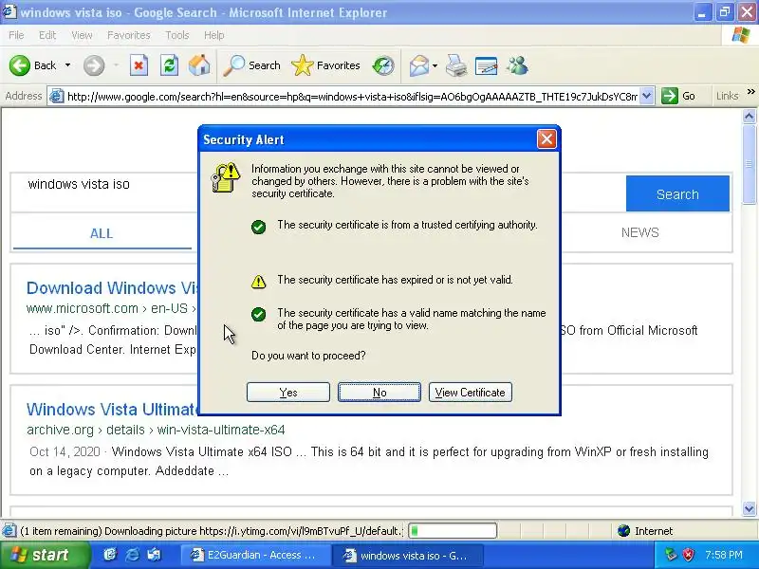
Task: Expand the Forward button history dropdown
Action: coord(116,65)
